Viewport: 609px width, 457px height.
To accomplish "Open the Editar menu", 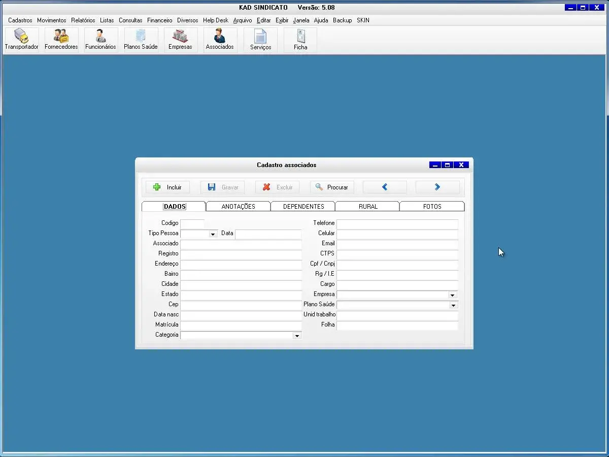I will [x=264, y=20].
